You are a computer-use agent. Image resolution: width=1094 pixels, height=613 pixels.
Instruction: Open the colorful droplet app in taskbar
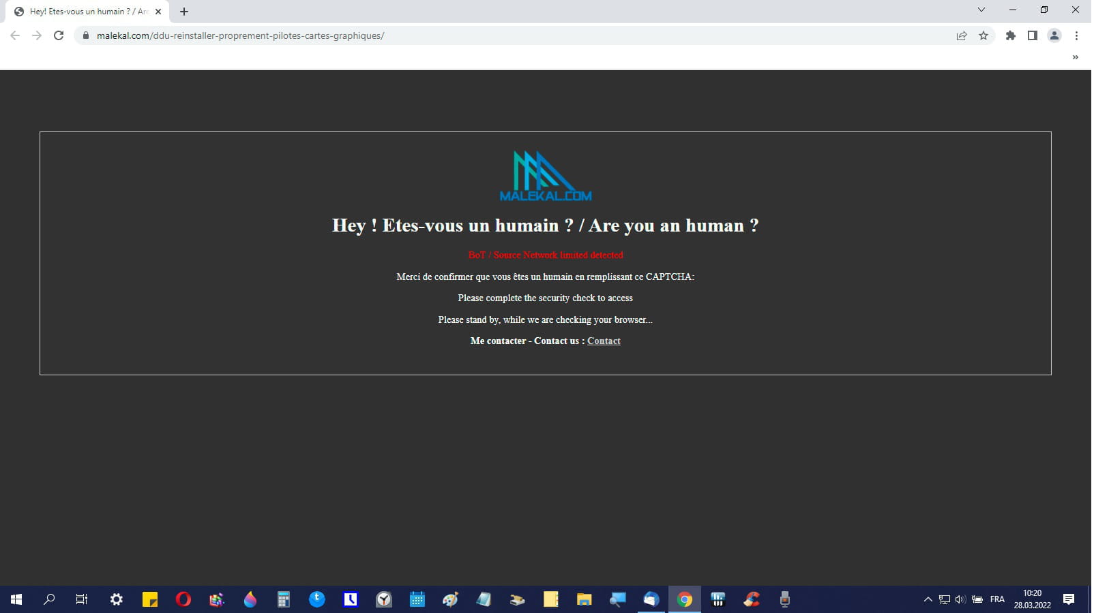point(250,599)
